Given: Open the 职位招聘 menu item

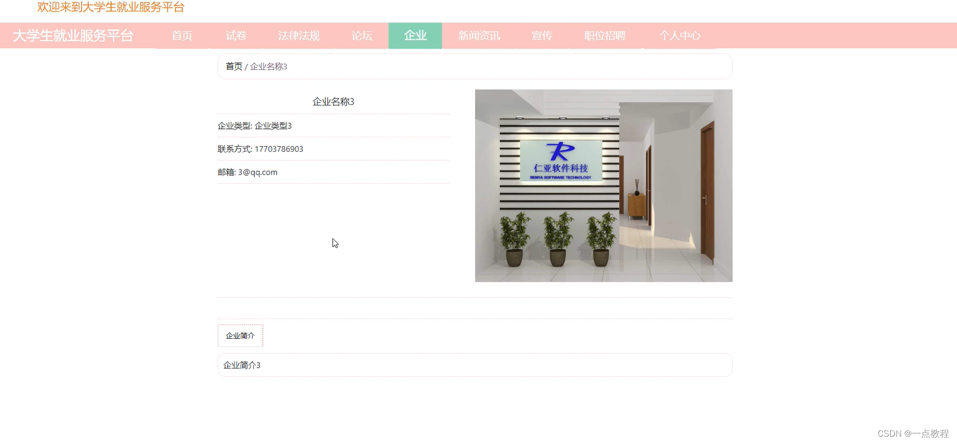Looking at the screenshot, I should [605, 35].
